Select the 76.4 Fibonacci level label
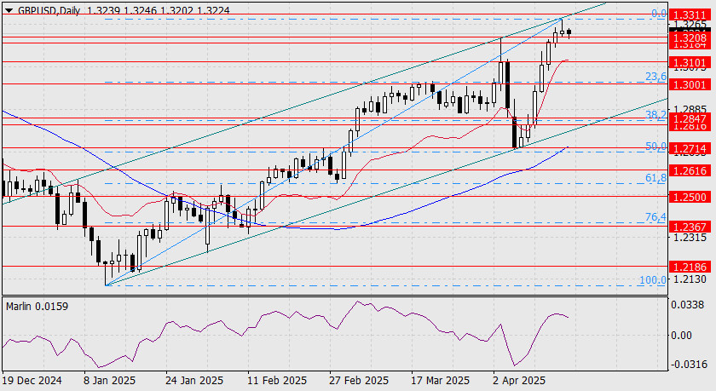The image size is (716, 391). pyautogui.click(x=655, y=217)
